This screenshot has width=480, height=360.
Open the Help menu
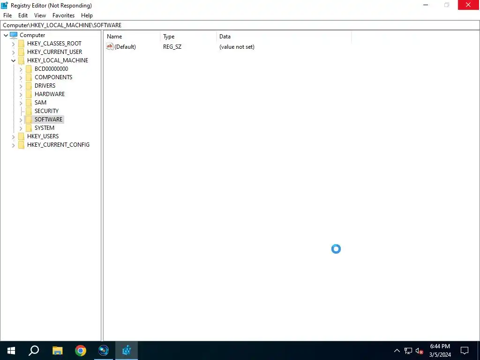(x=87, y=15)
